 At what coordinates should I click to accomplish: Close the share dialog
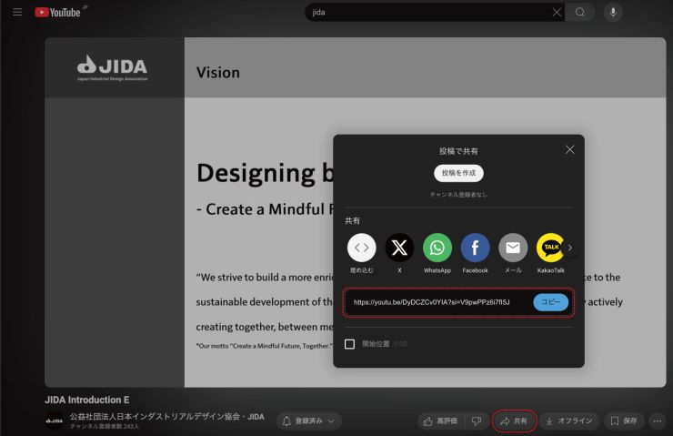pos(569,149)
